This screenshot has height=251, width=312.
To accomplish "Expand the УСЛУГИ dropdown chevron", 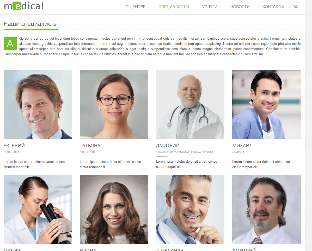I will (220, 7).
